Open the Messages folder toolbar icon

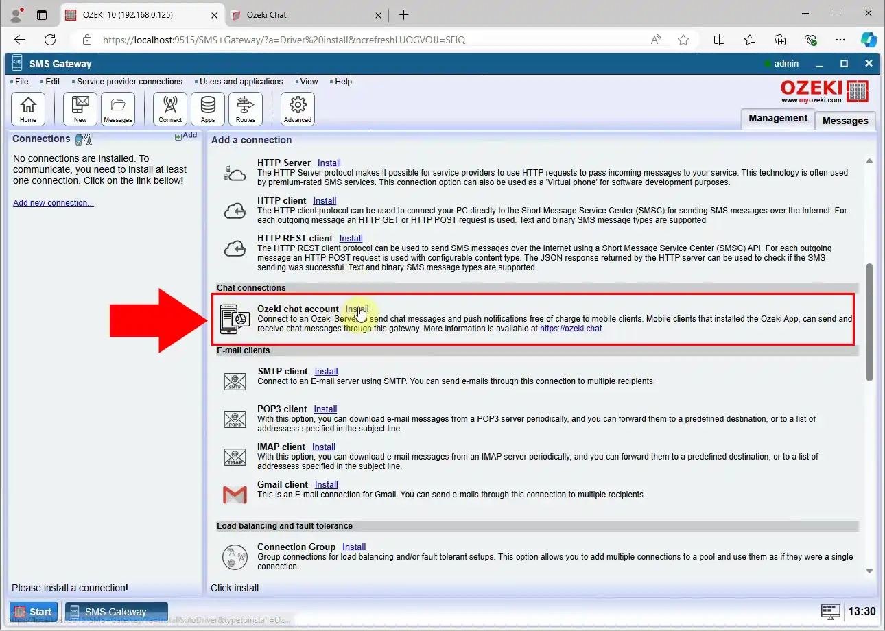[118, 109]
